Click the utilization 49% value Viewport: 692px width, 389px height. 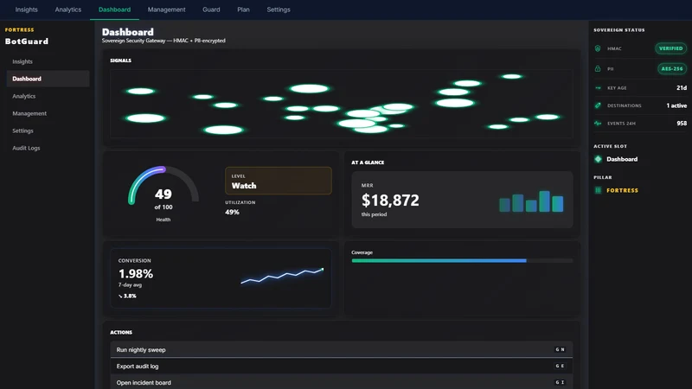(232, 212)
